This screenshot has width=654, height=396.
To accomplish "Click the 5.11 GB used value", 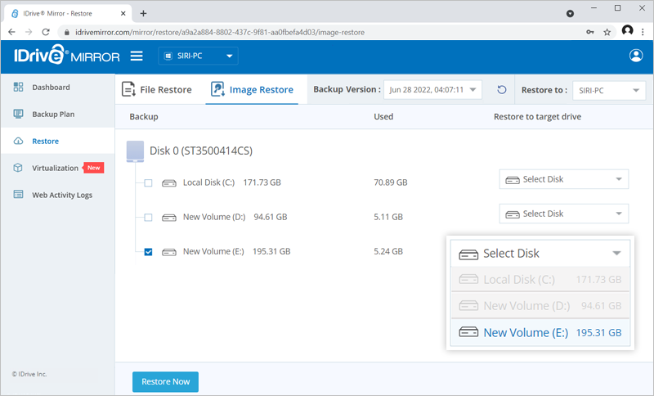I will click(388, 217).
